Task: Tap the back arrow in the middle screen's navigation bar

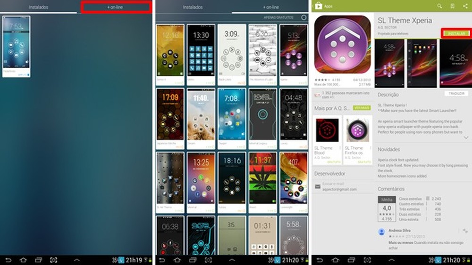Action: point(162,260)
